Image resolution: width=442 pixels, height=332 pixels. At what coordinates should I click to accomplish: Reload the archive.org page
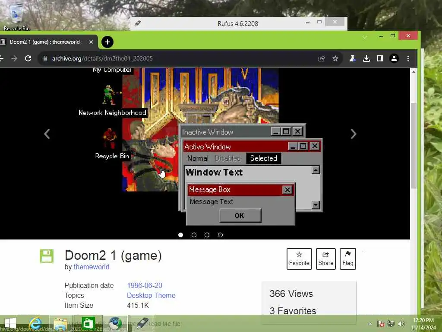click(28, 58)
